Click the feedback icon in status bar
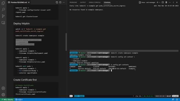 (x=173, y=100)
